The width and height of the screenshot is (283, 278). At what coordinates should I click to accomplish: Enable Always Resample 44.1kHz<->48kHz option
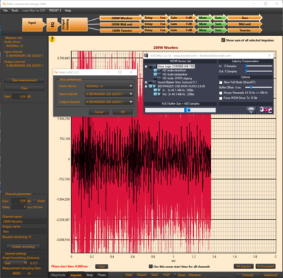(x=221, y=93)
